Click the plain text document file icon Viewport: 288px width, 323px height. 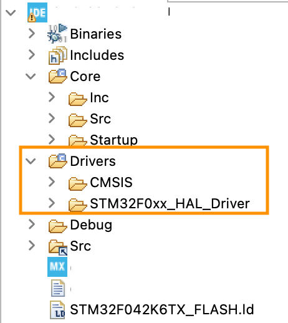click(x=58, y=288)
